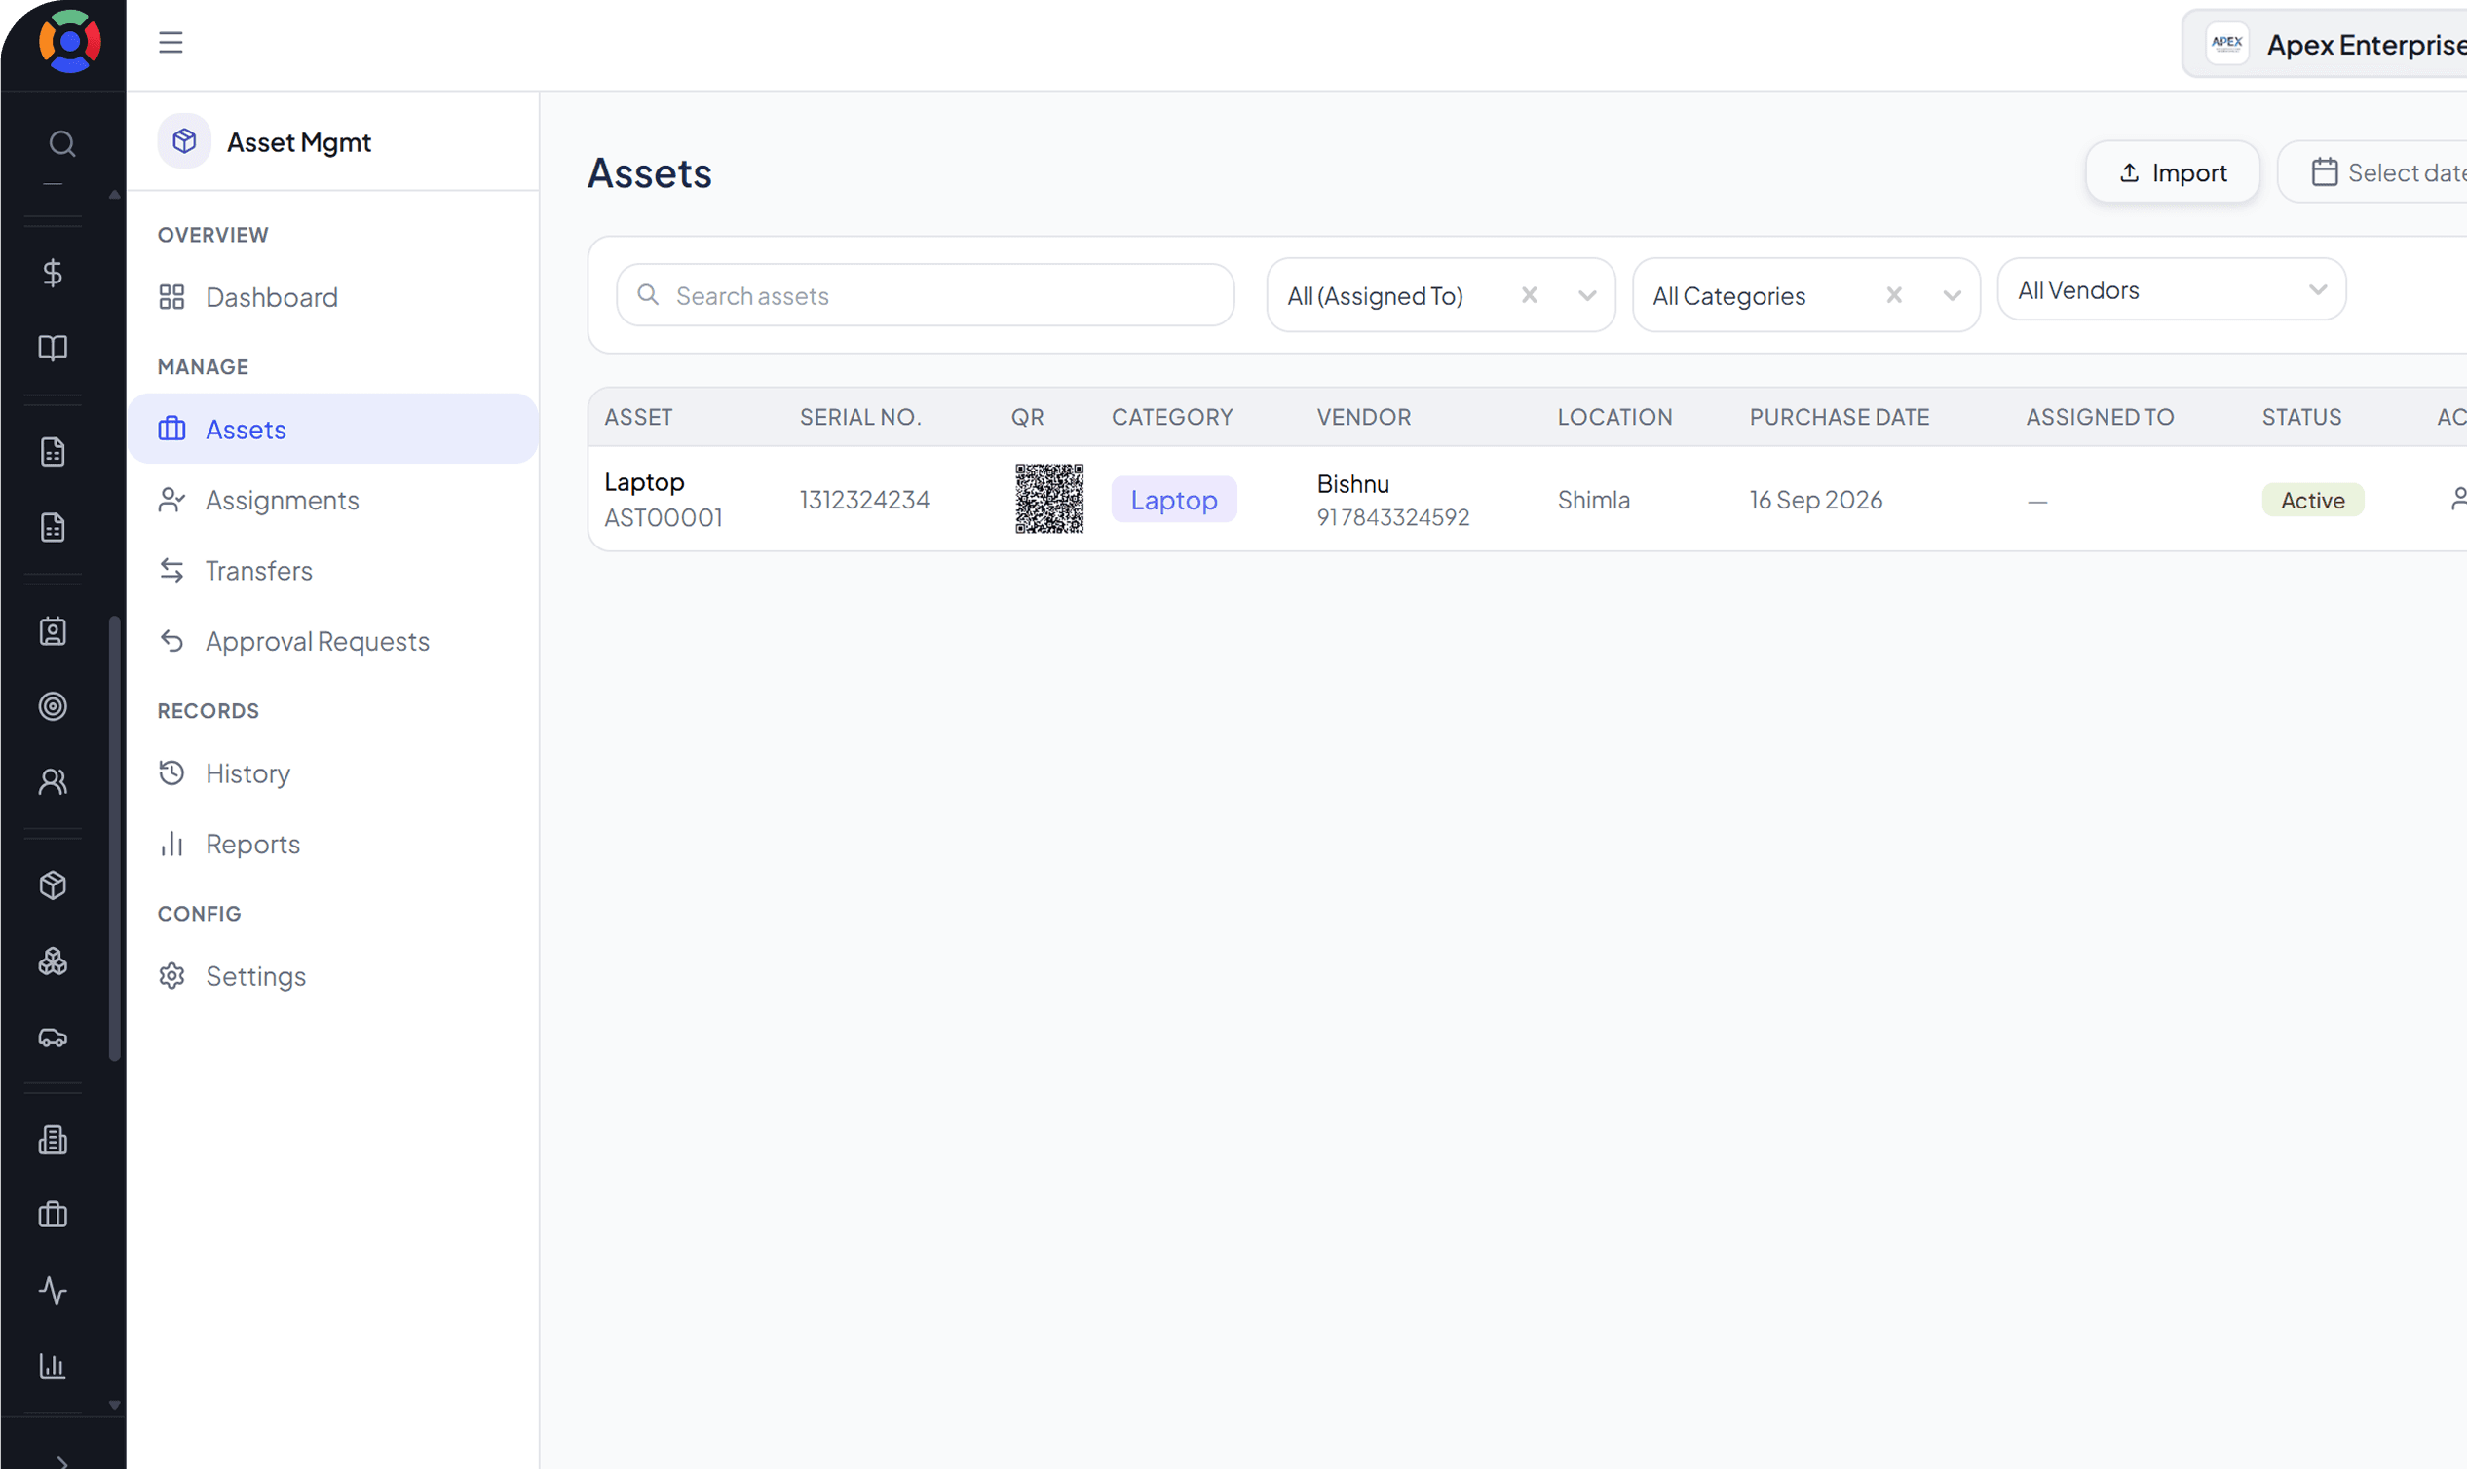Click the Laptop category tag
Image resolution: width=2467 pixels, height=1469 pixels.
click(x=1174, y=499)
